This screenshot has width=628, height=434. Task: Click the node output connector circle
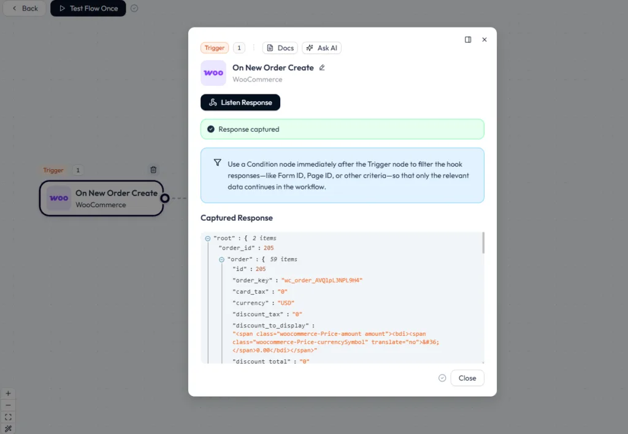(x=164, y=198)
